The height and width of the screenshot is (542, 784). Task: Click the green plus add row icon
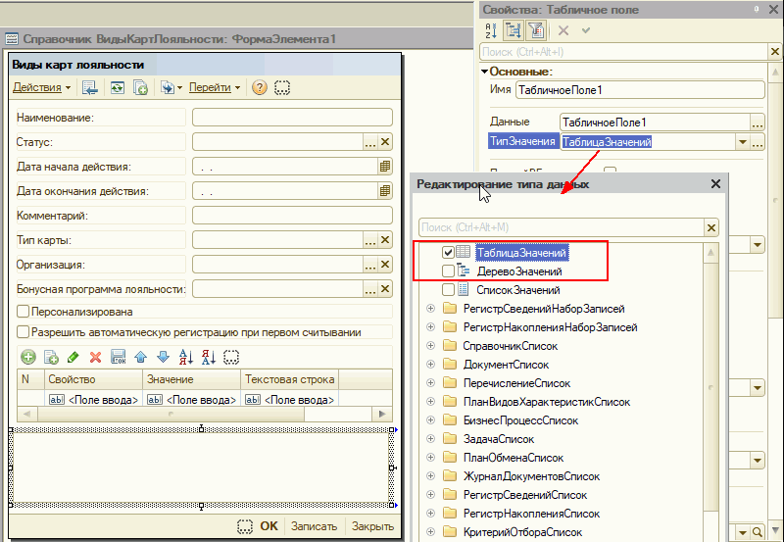pyautogui.click(x=28, y=357)
